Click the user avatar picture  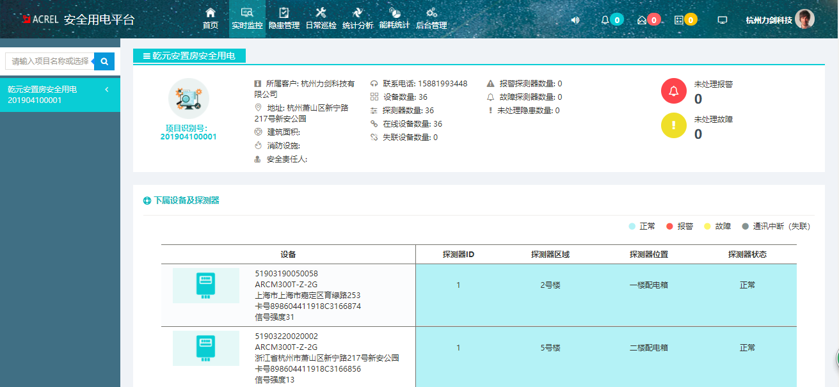tap(804, 19)
